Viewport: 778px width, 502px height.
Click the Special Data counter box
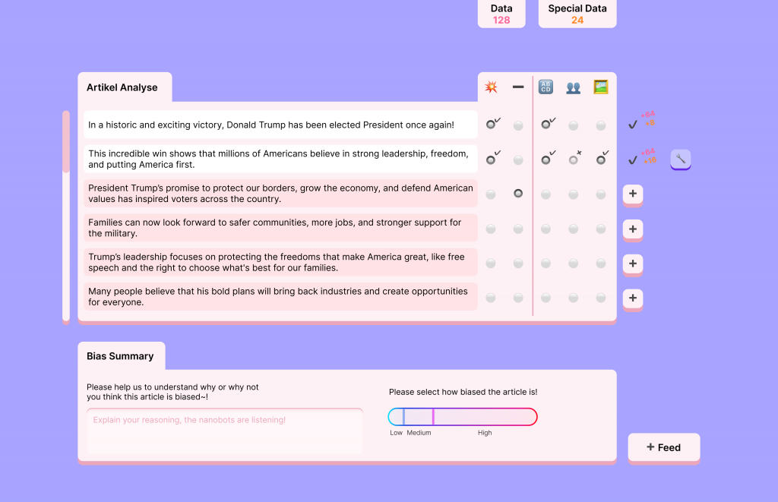pos(577,14)
